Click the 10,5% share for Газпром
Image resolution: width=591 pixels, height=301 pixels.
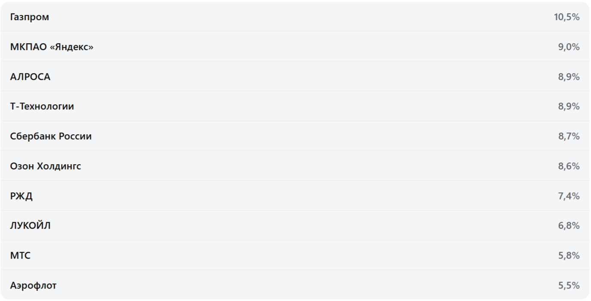(x=566, y=17)
